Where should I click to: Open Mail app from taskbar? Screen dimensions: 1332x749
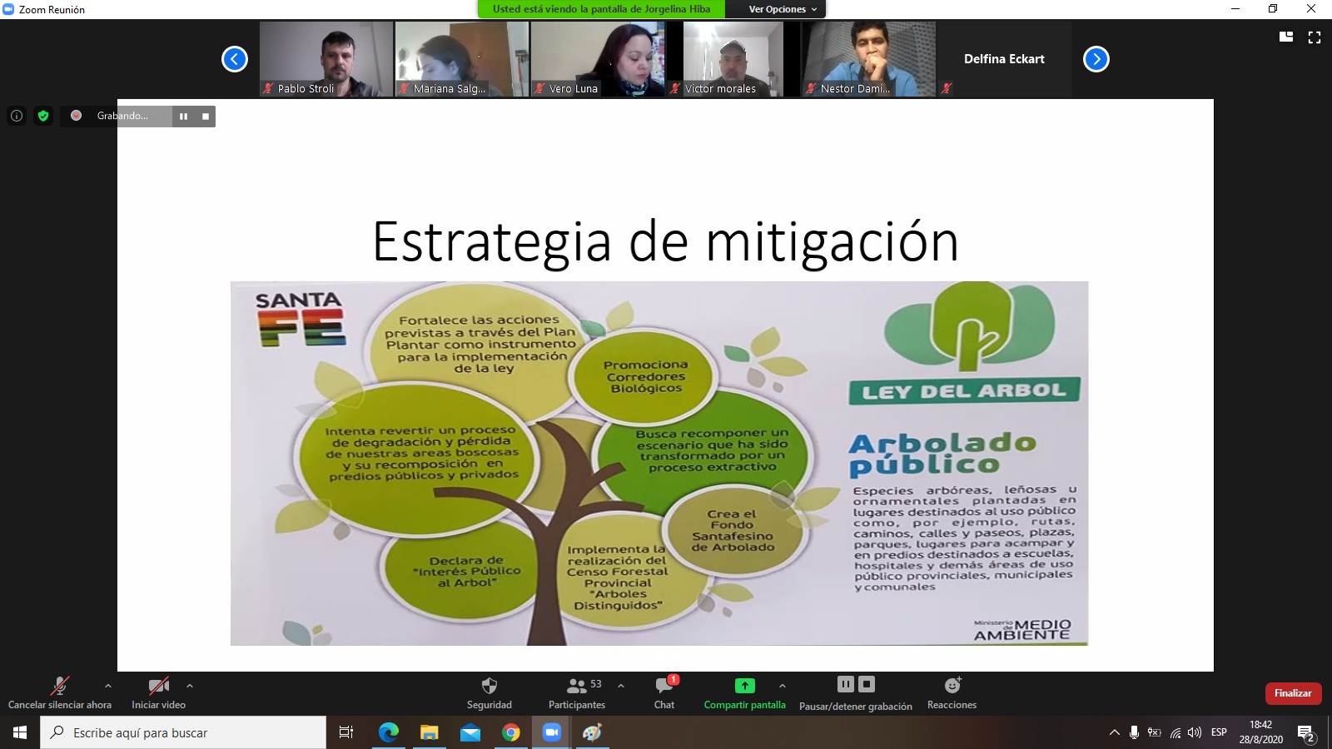pos(470,732)
